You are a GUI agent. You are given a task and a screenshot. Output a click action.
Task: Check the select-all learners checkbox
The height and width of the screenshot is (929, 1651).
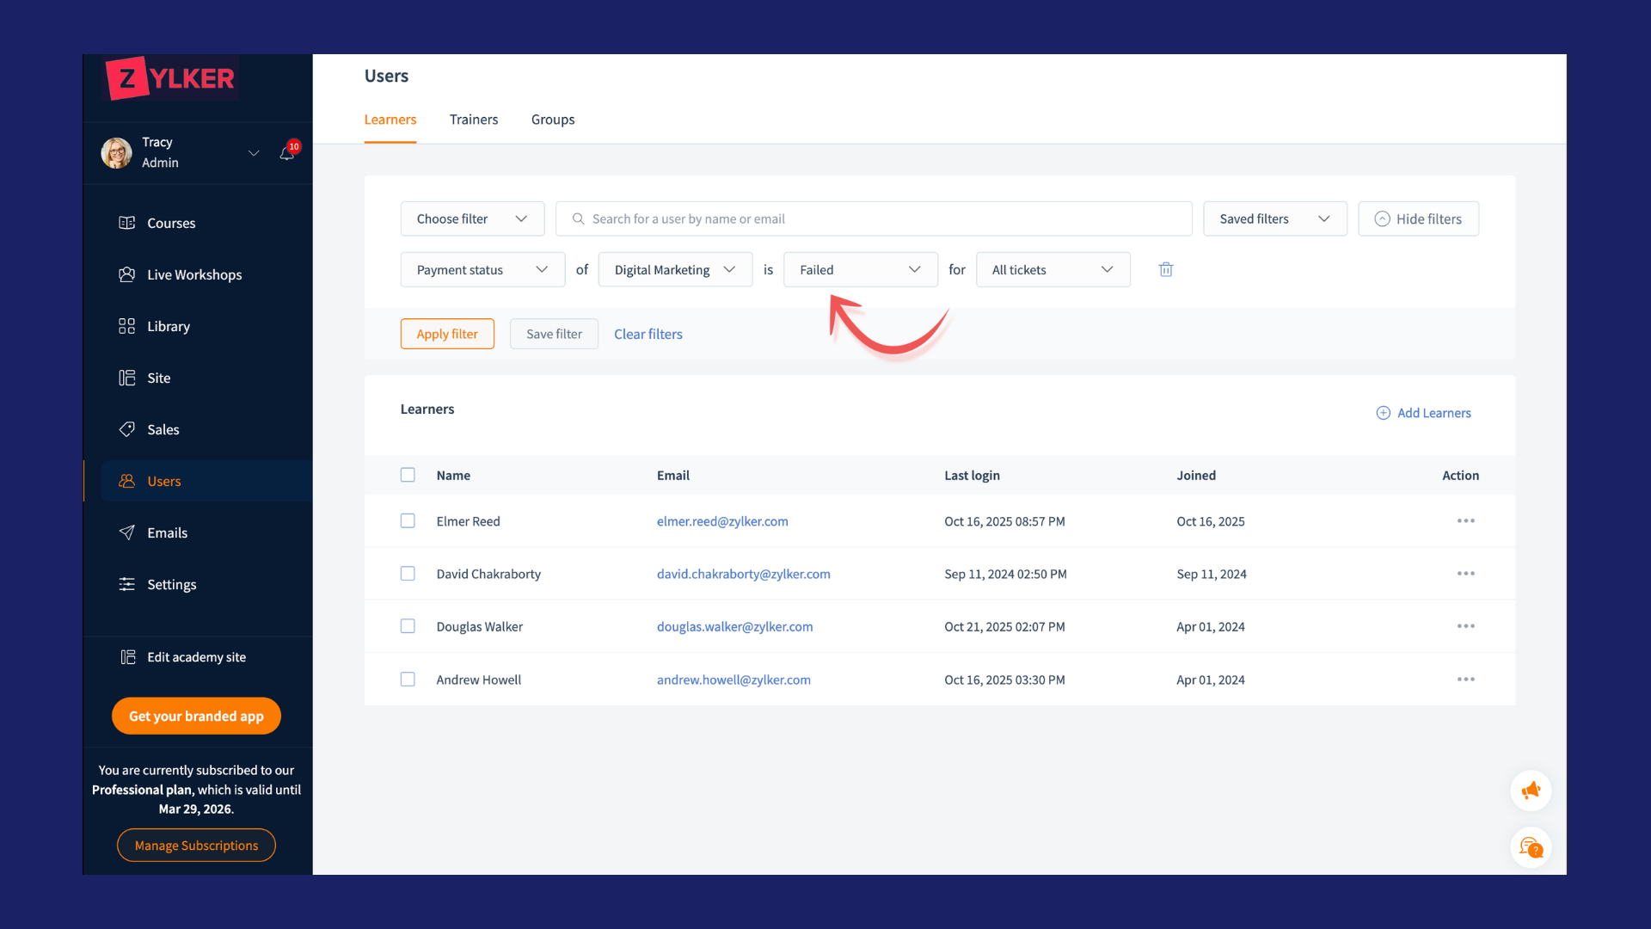pyautogui.click(x=408, y=475)
